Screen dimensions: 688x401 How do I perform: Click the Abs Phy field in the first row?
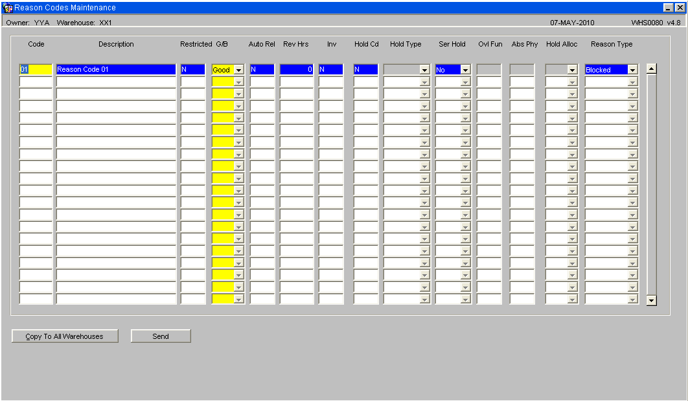[x=522, y=69]
